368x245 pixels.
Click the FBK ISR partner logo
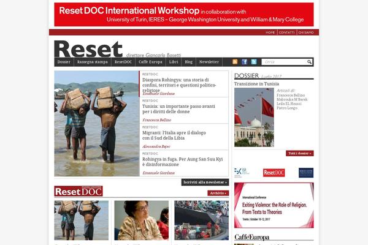pyautogui.click(x=242, y=172)
